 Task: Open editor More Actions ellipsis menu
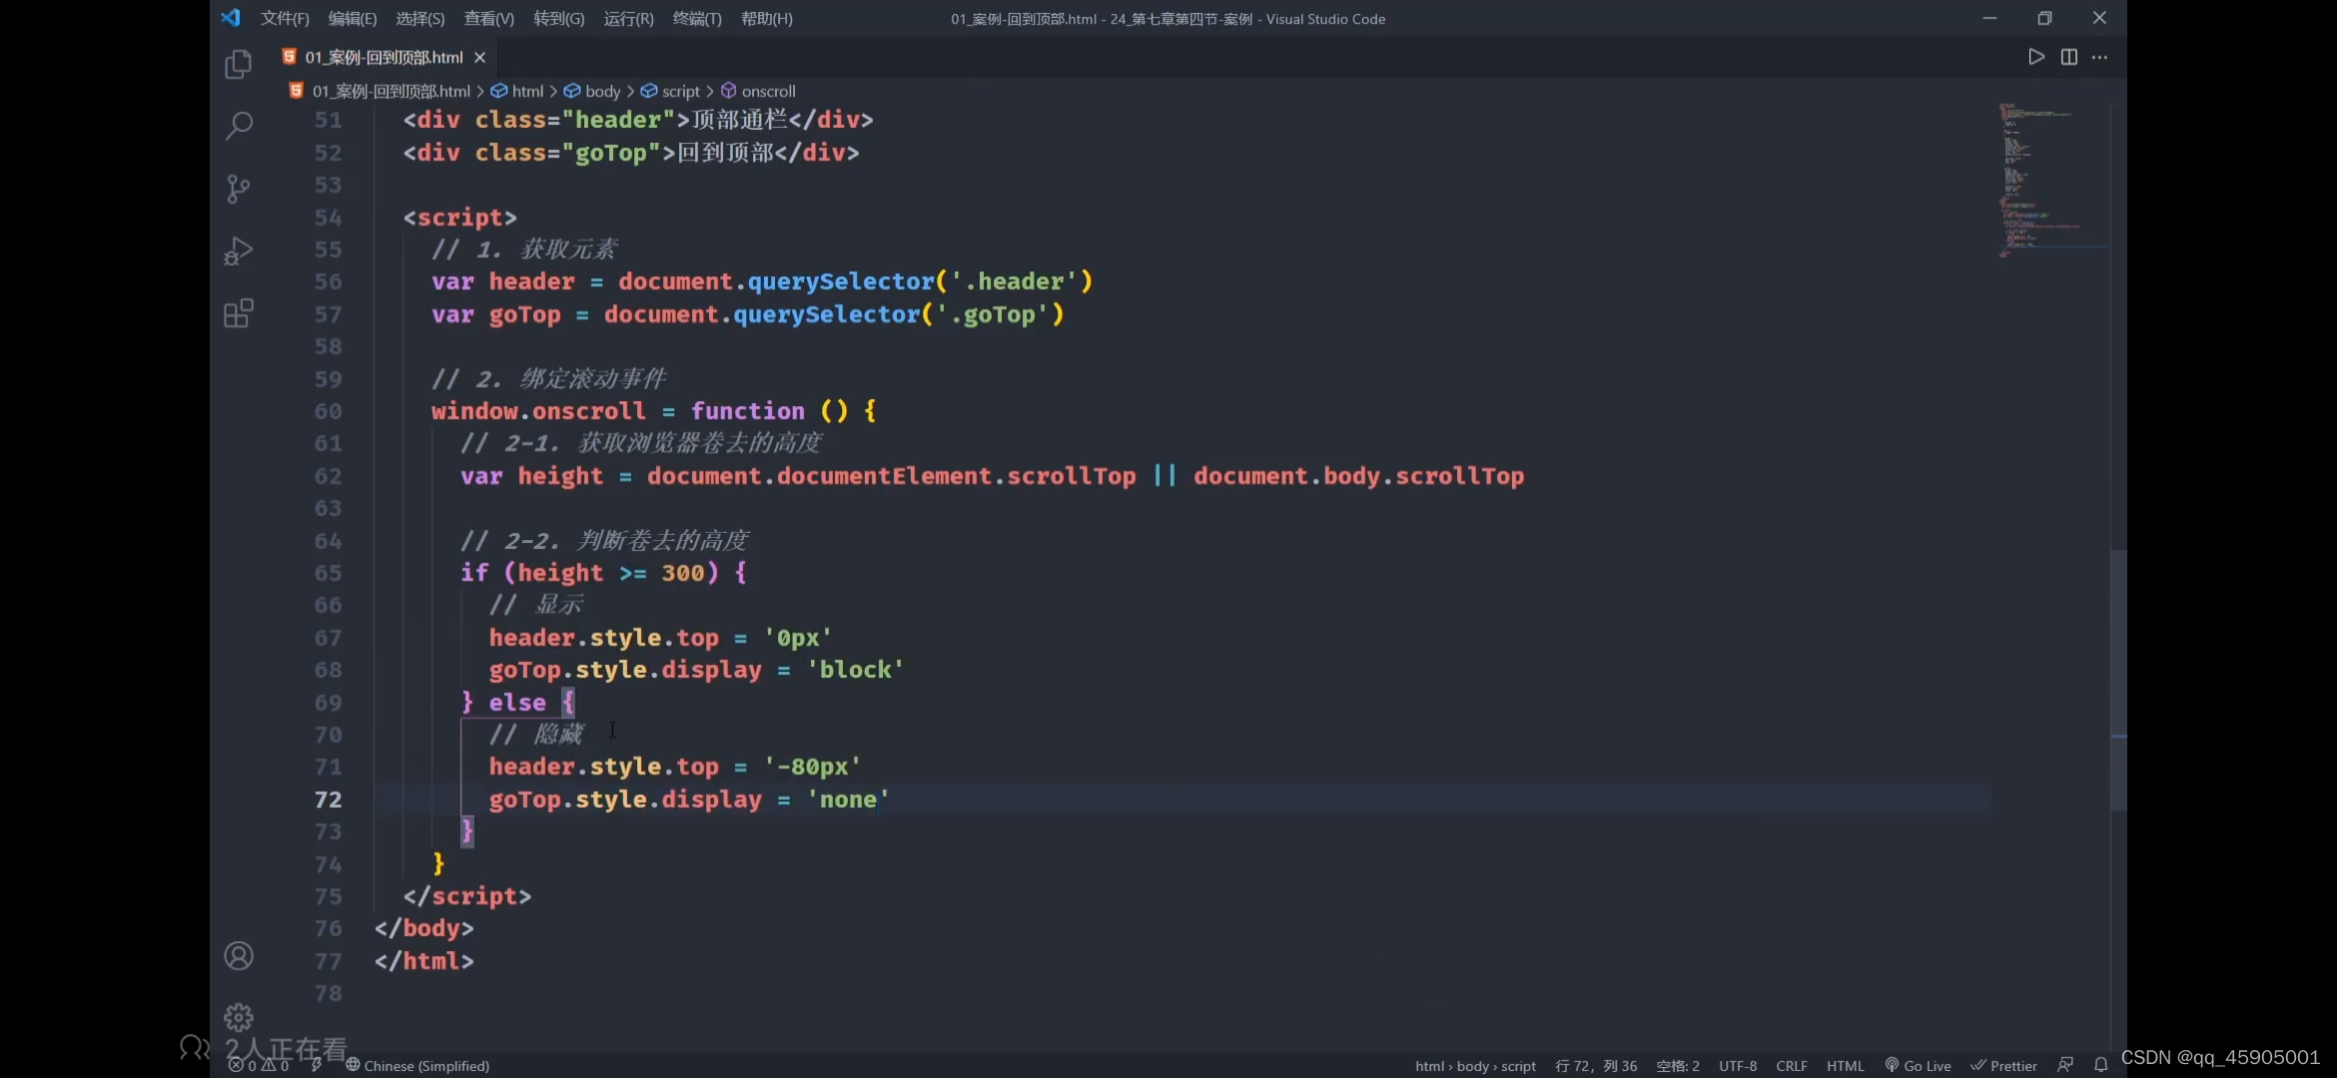pyautogui.click(x=2099, y=57)
